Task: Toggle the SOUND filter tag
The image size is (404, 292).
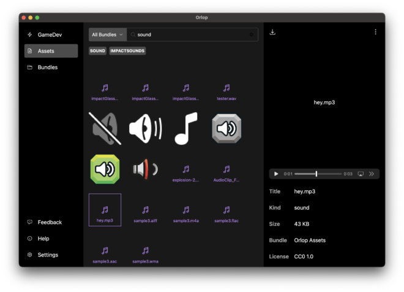Action: point(97,51)
